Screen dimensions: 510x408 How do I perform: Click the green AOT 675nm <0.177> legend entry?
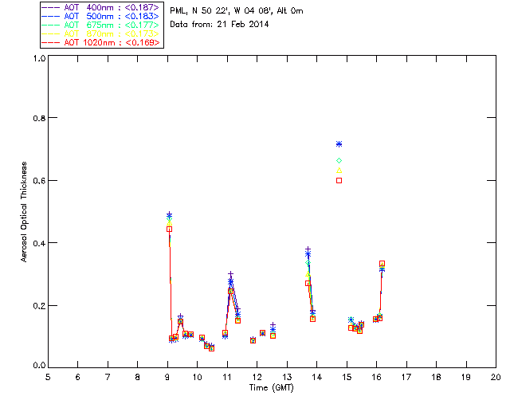[x=100, y=25]
